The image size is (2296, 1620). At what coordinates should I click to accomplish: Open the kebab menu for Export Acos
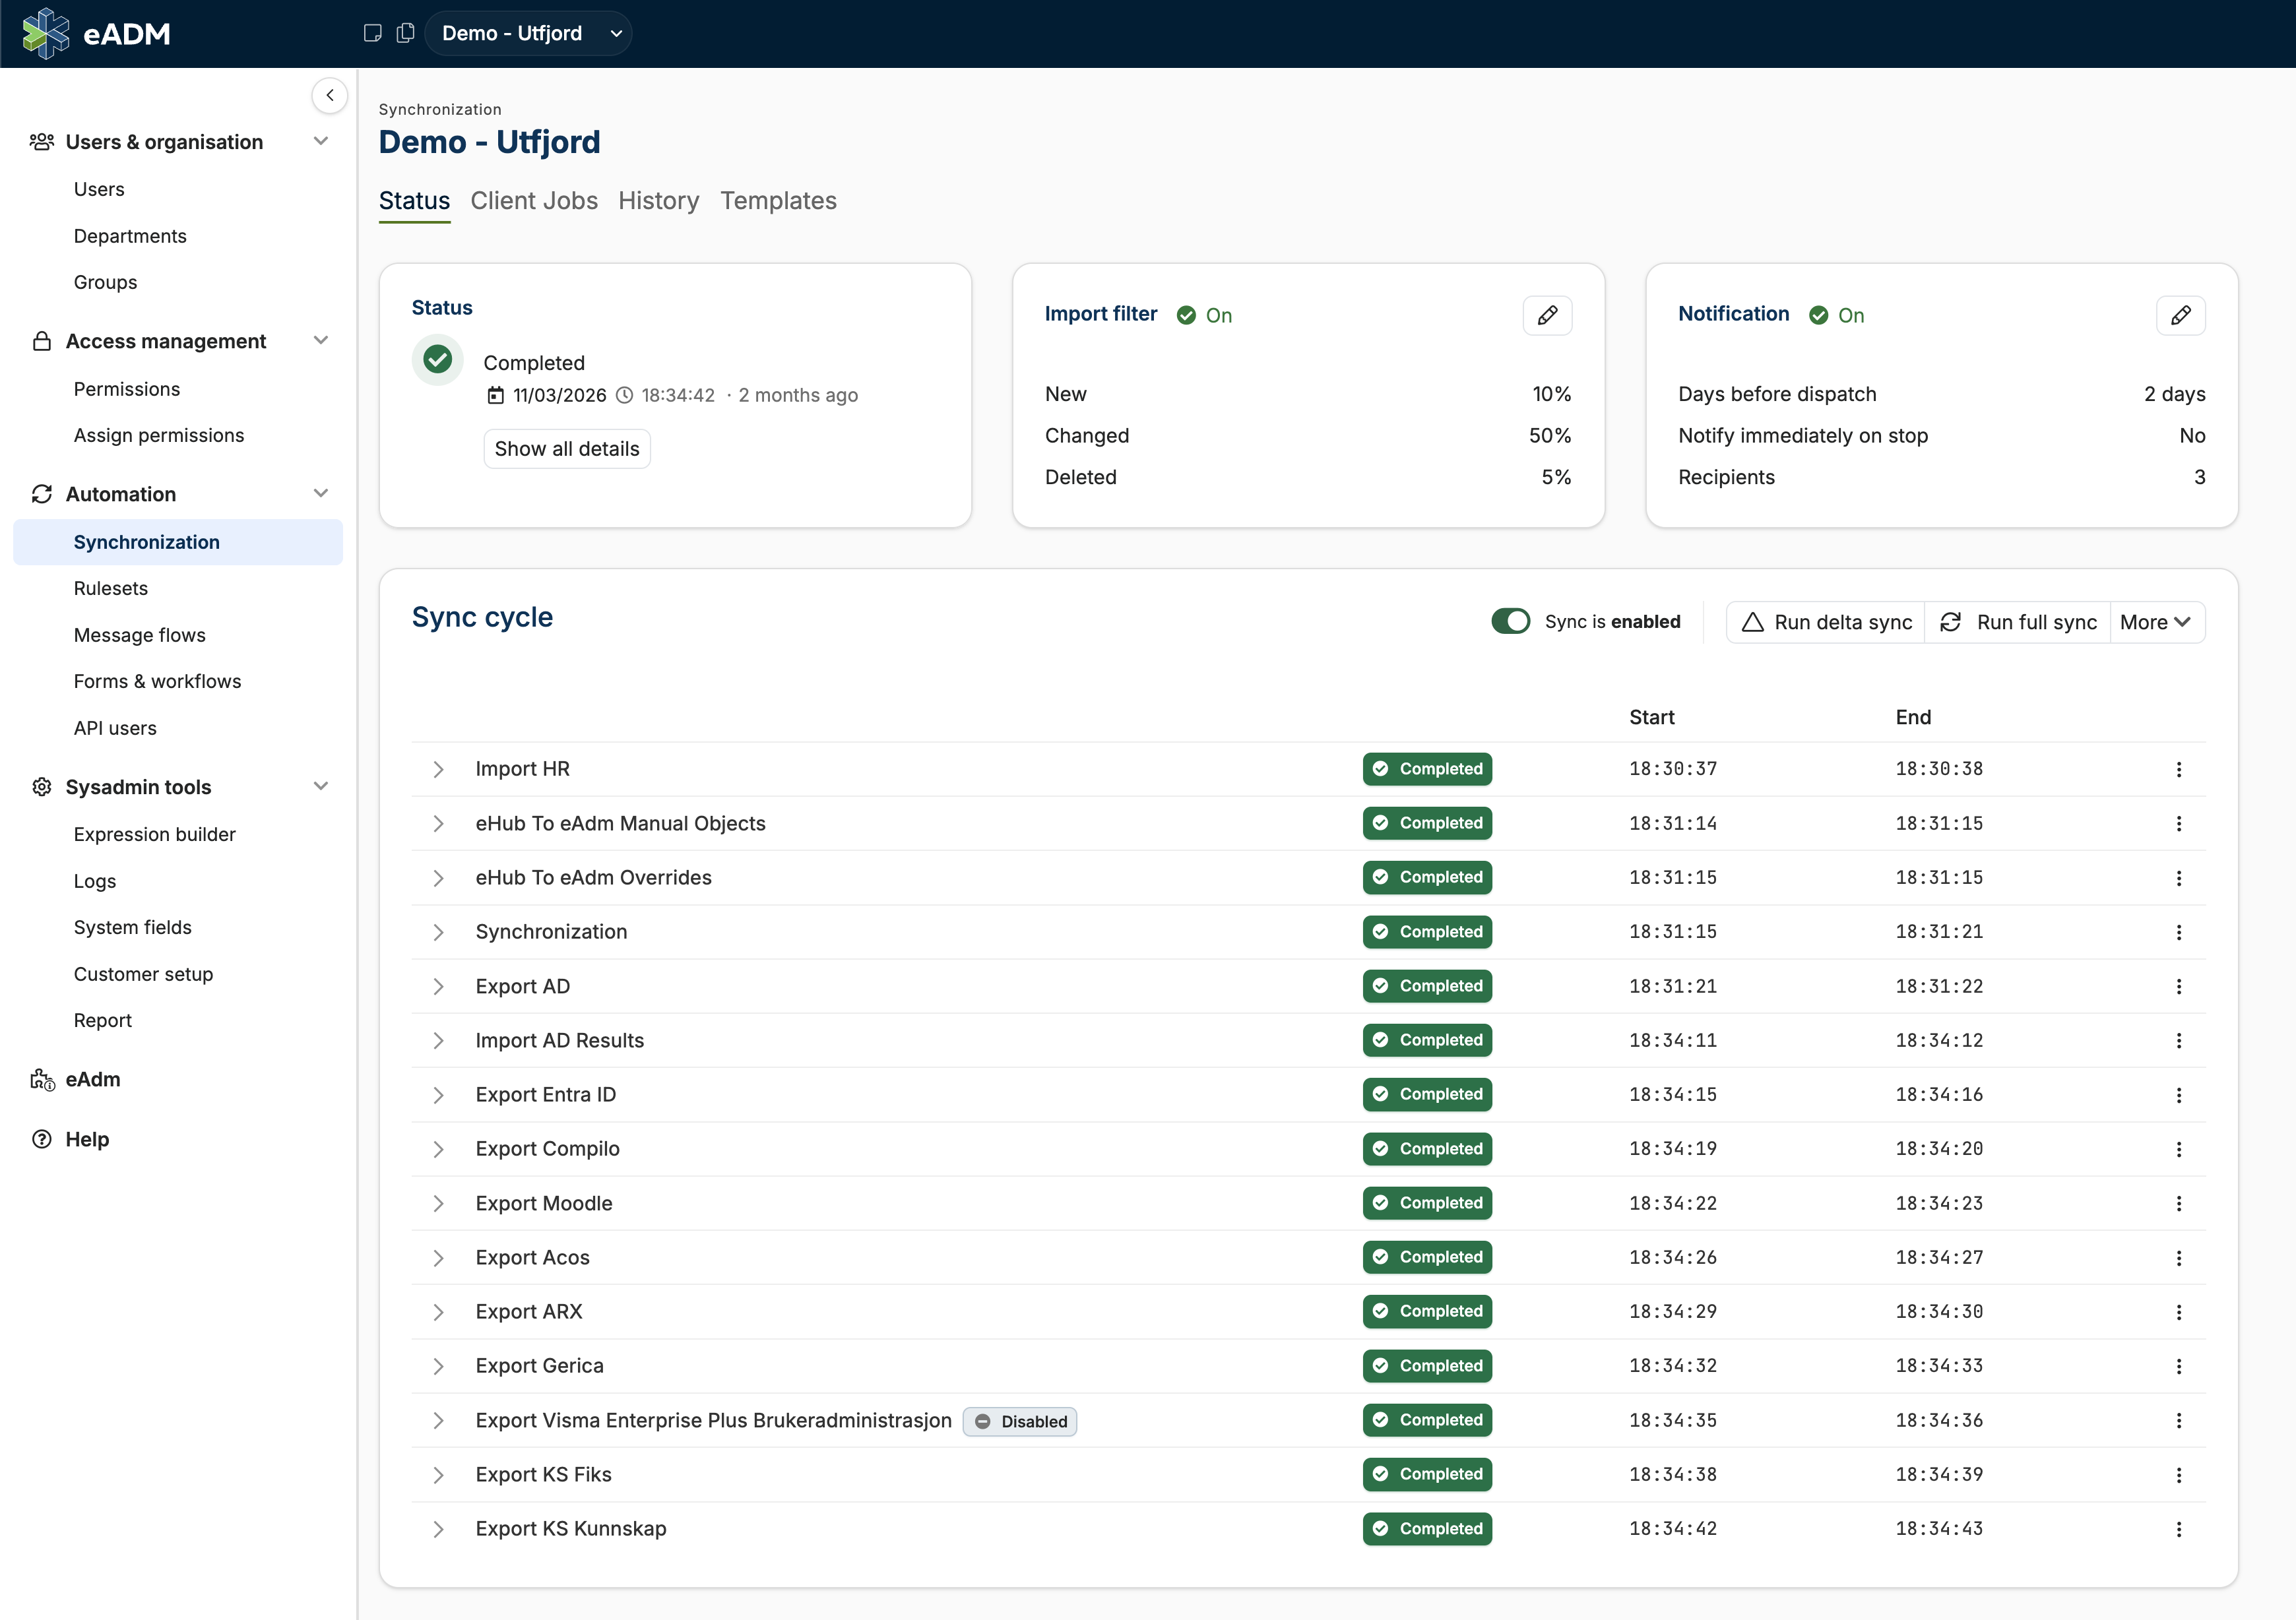tap(2178, 1258)
